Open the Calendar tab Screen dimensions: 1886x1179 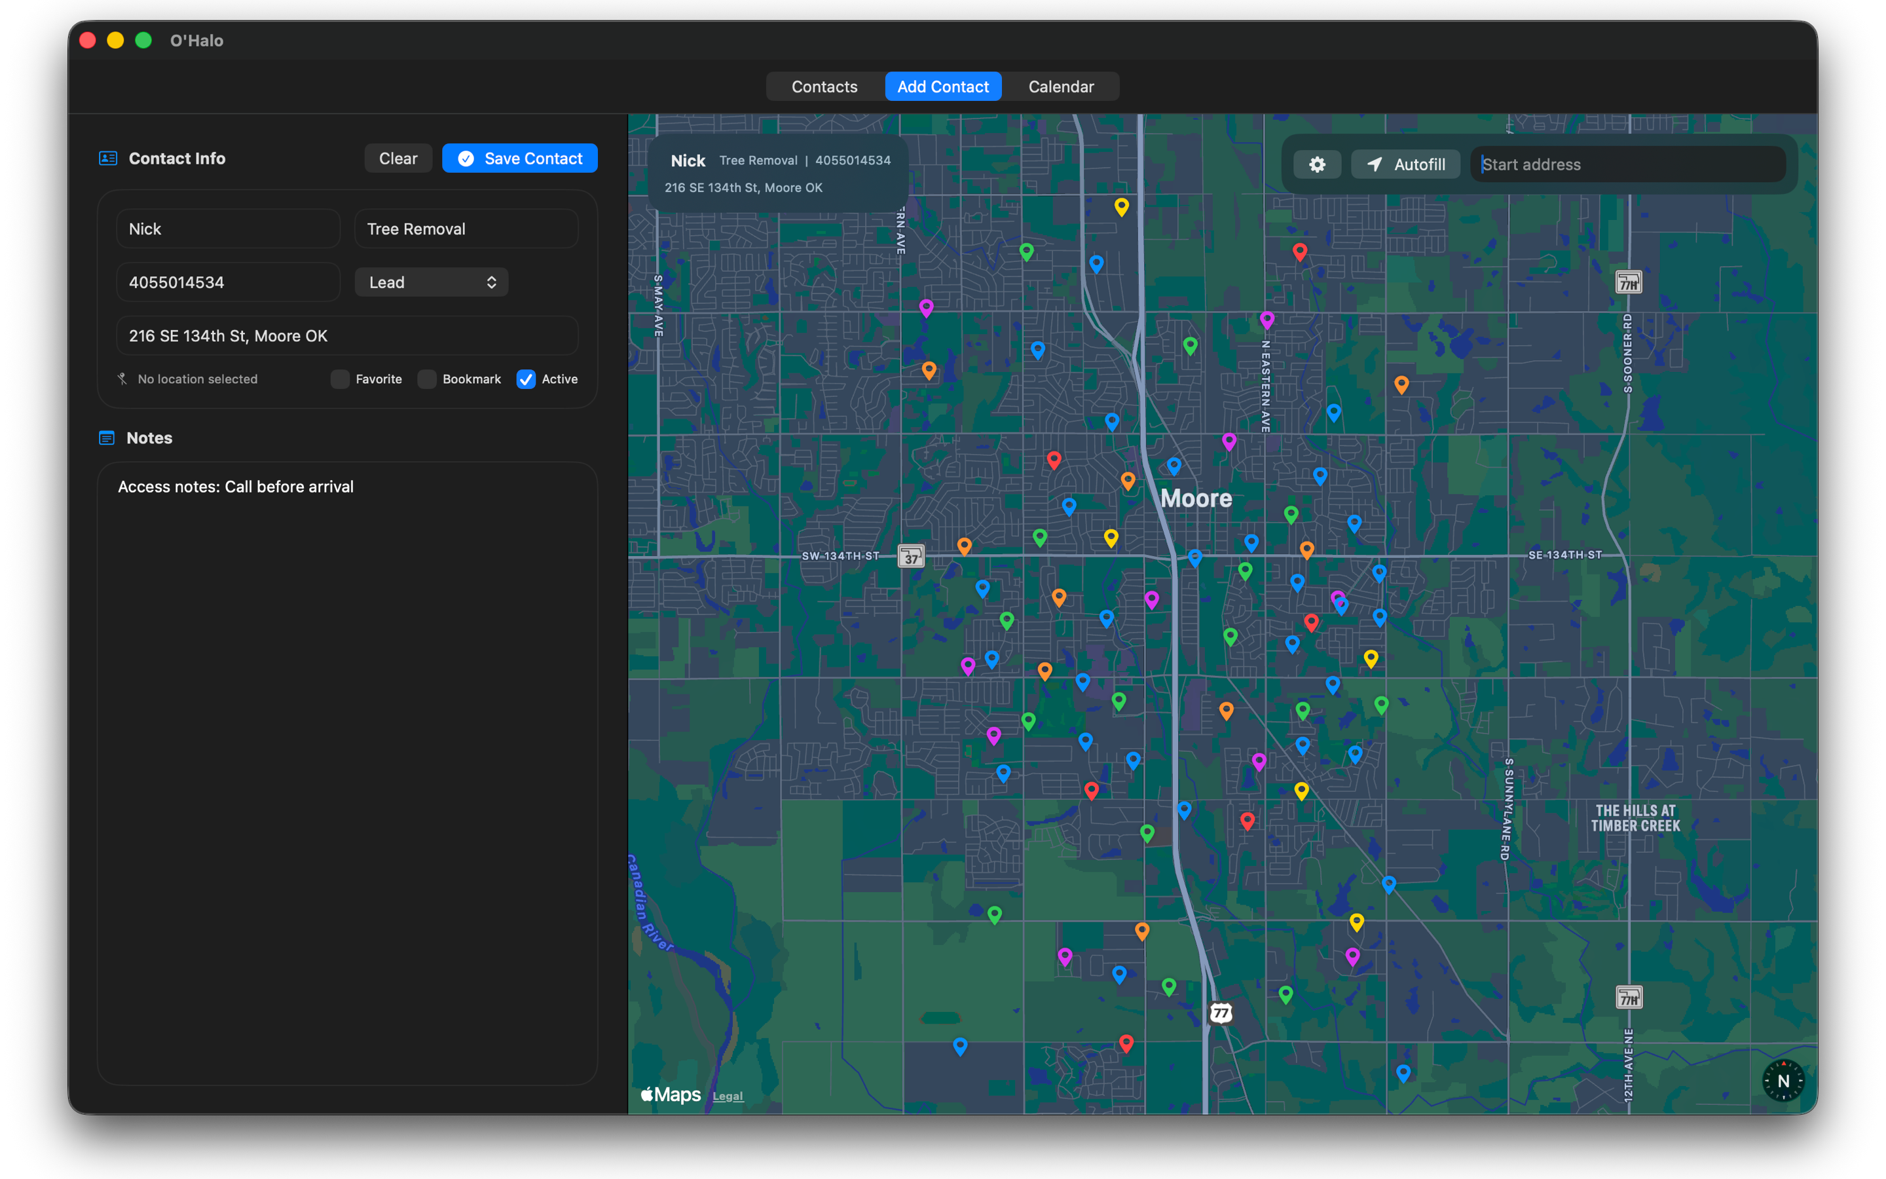(1061, 86)
